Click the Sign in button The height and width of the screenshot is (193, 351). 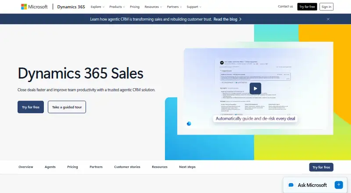click(x=326, y=7)
